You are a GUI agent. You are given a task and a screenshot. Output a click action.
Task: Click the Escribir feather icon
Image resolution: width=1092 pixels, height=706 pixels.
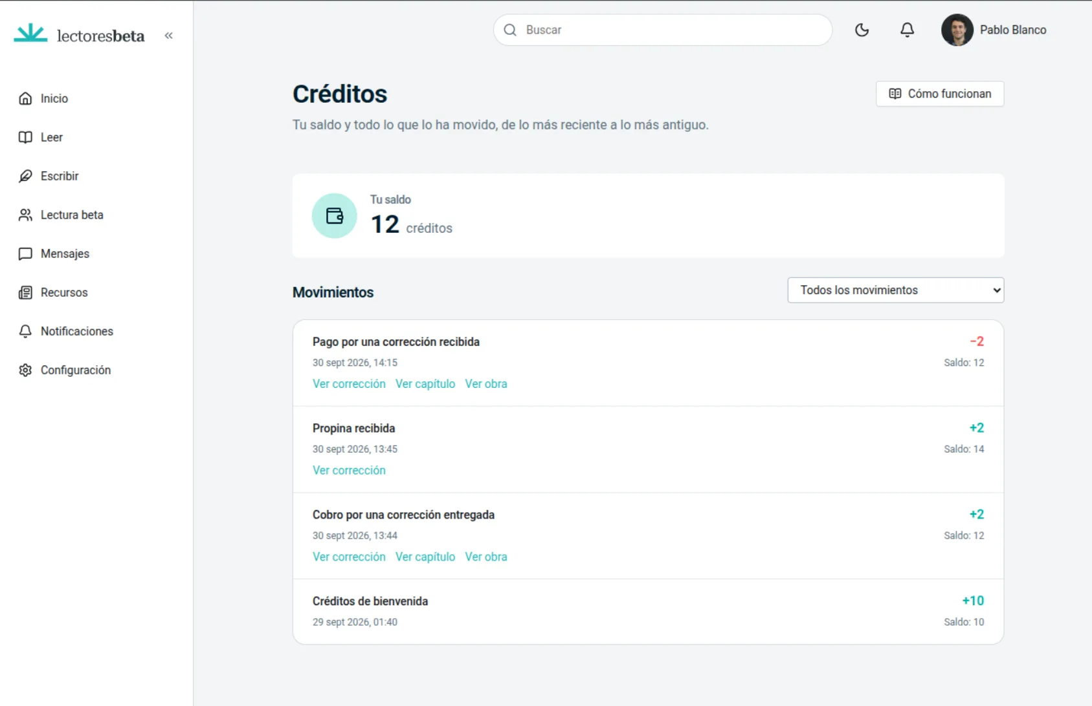[25, 176]
